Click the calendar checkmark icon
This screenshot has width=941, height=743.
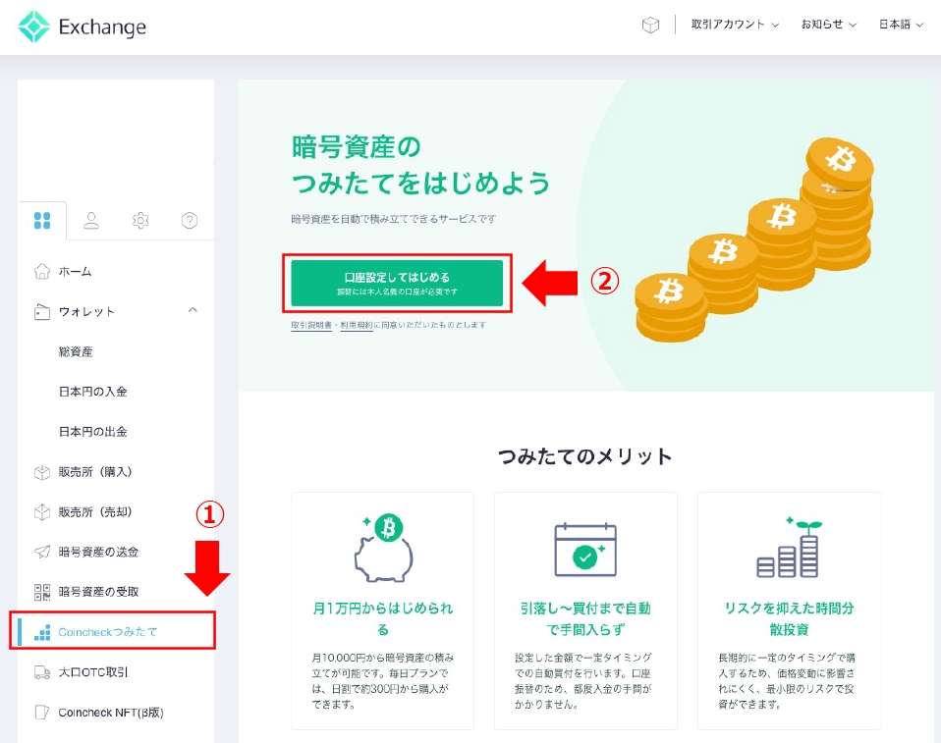pyautogui.click(x=585, y=550)
